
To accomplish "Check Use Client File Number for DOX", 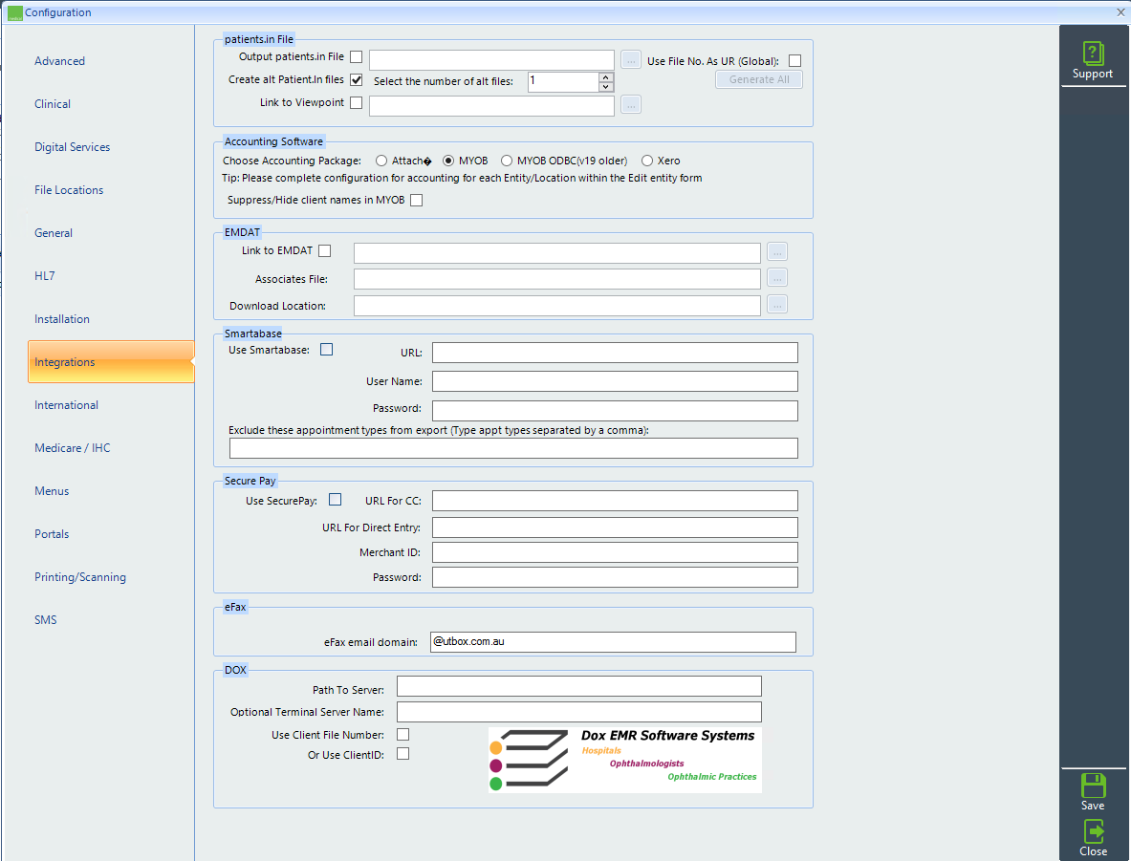I will coord(403,734).
